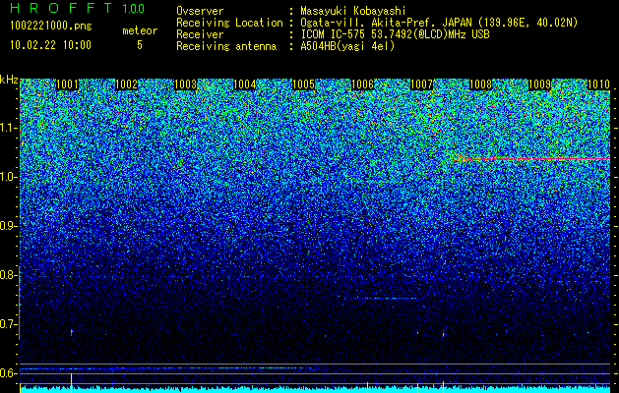This screenshot has height=393, width=619.
Task: Click the 1003 time marker
Action: pos(186,84)
